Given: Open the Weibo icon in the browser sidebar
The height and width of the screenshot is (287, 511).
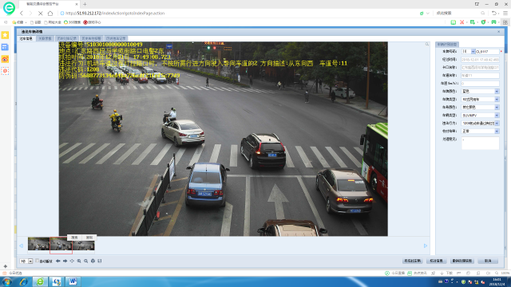Looking at the screenshot, I should 5,59.
